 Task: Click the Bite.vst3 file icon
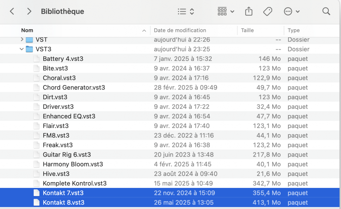pos(36,68)
